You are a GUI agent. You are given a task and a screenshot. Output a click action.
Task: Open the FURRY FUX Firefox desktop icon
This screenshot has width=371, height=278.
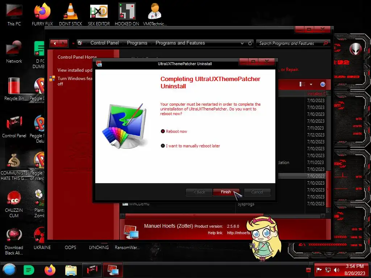(42, 14)
